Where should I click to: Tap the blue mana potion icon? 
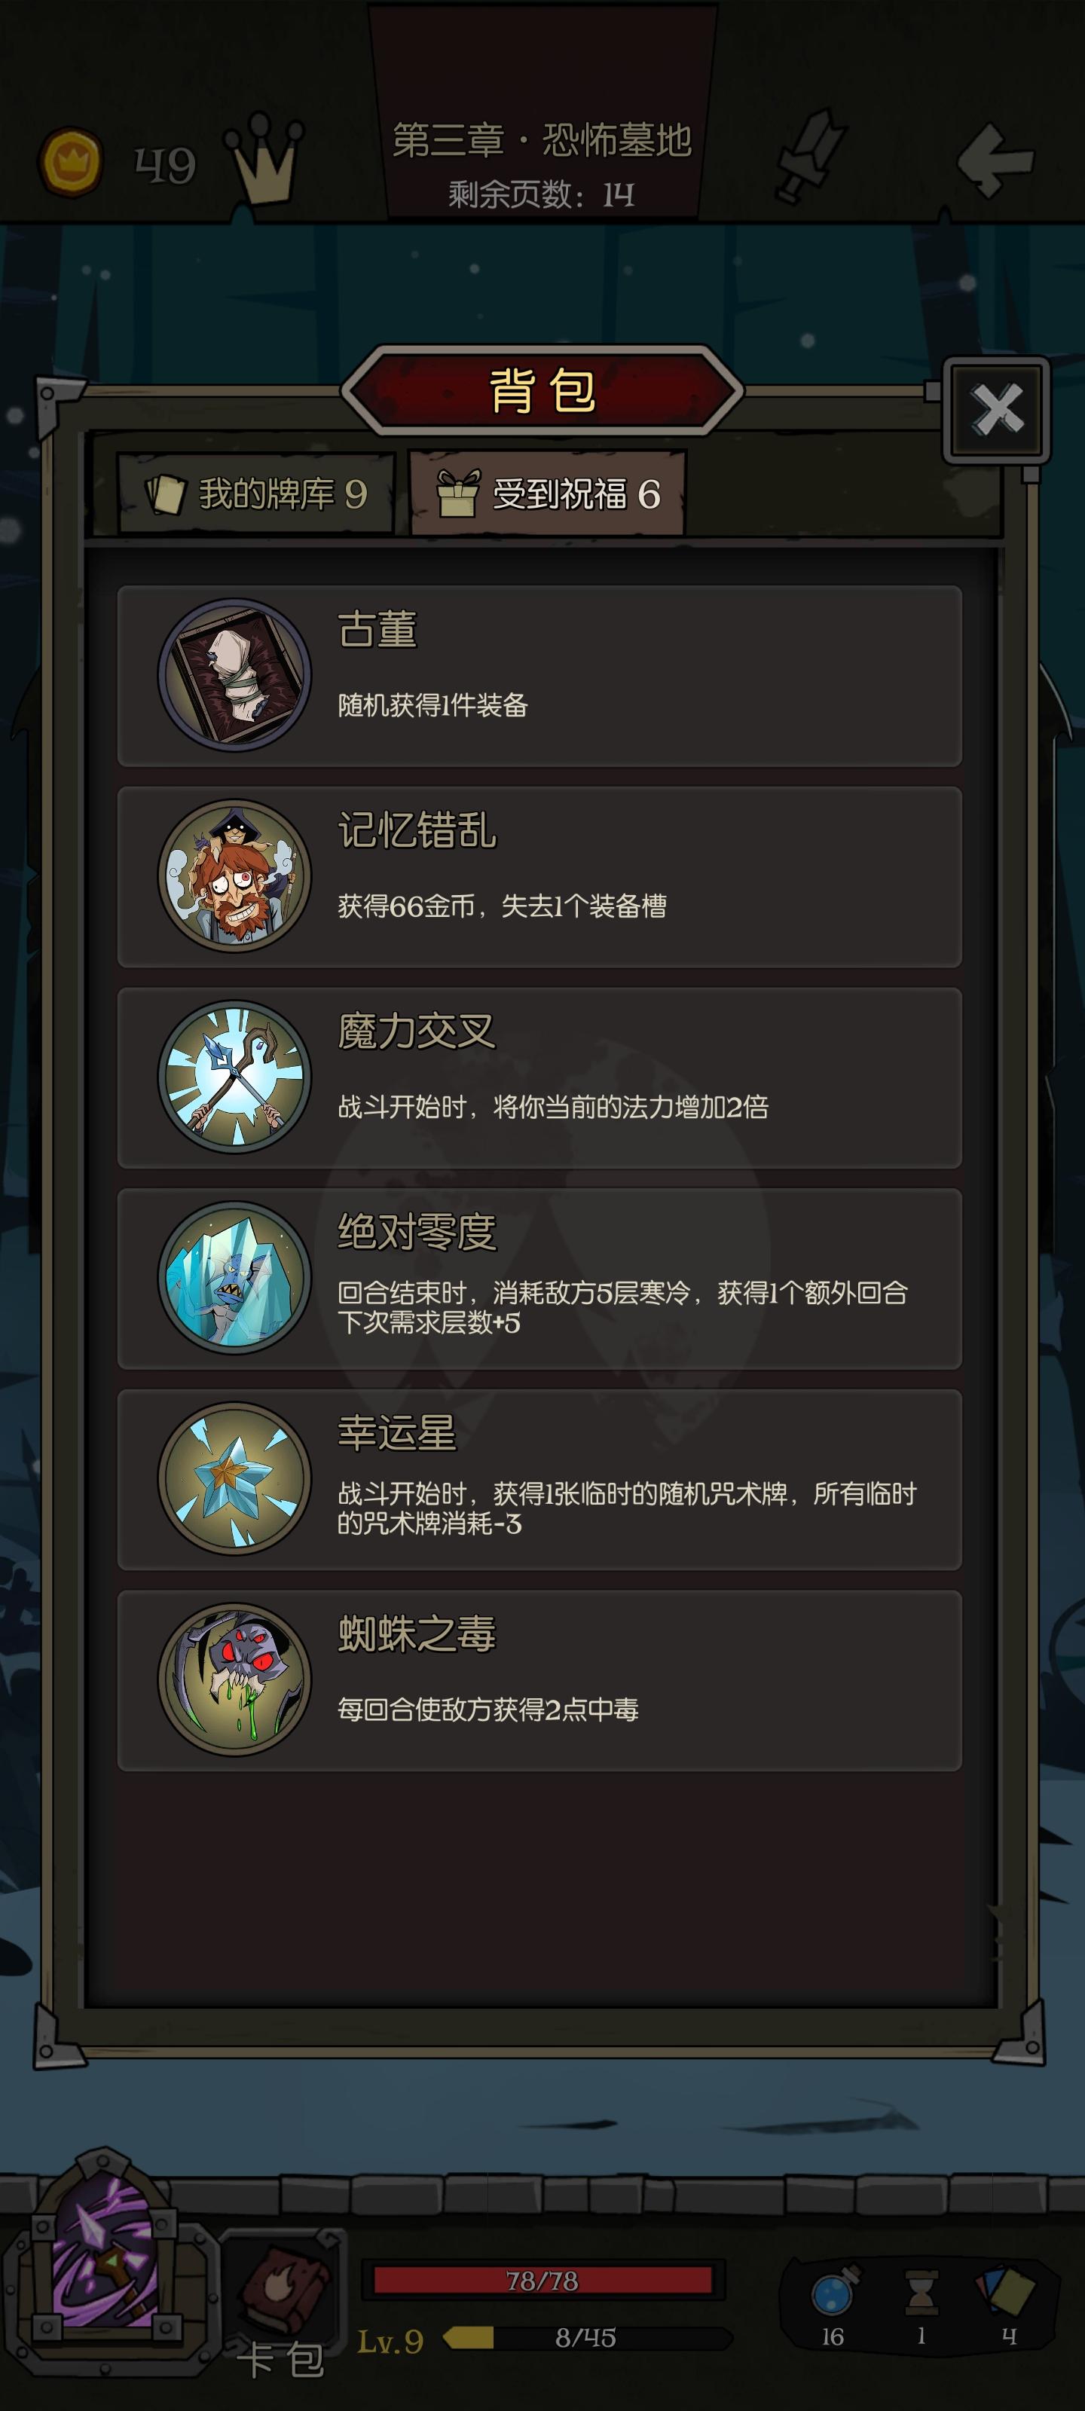(833, 2292)
